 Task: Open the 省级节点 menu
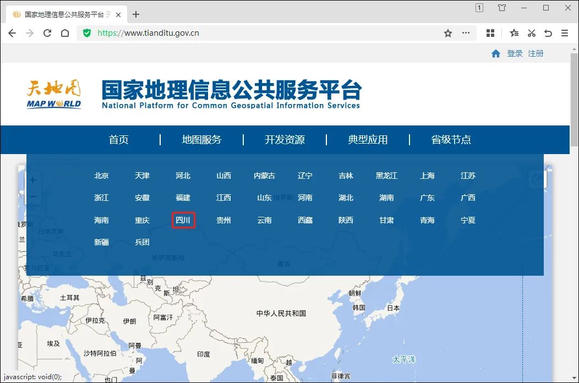tap(451, 140)
